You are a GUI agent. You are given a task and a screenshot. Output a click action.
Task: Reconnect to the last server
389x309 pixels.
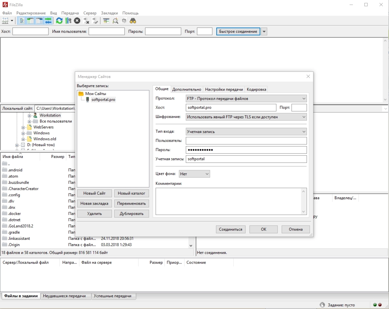pyautogui.click(x=95, y=21)
